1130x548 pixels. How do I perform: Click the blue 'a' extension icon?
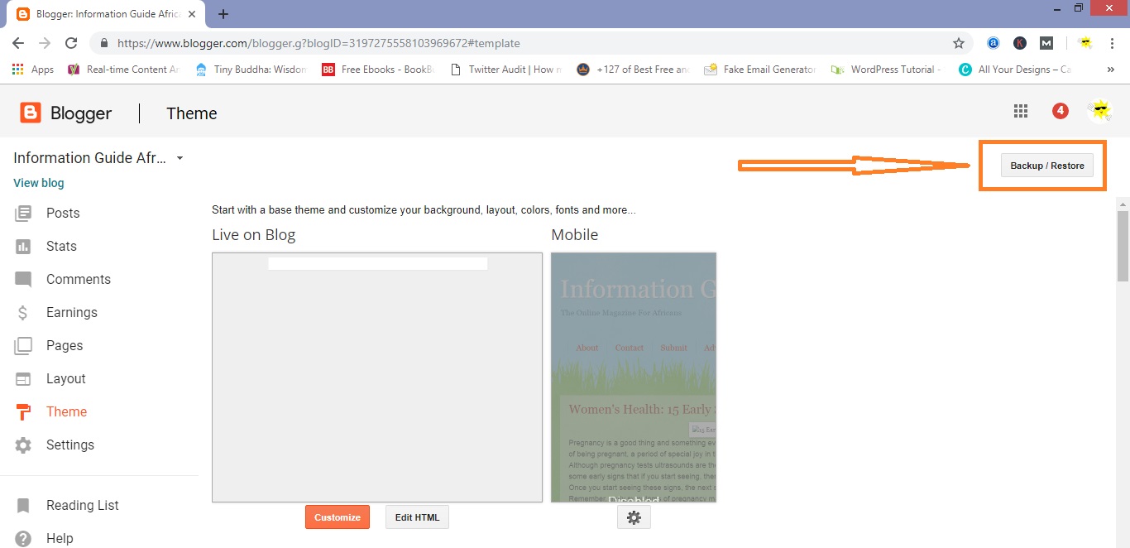pos(994,43)
